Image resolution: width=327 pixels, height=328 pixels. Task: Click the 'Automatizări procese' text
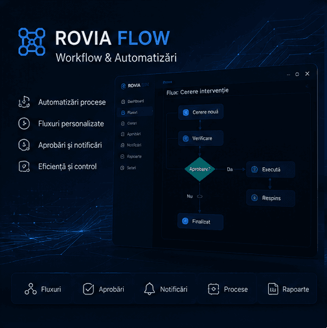pos(72,102)
